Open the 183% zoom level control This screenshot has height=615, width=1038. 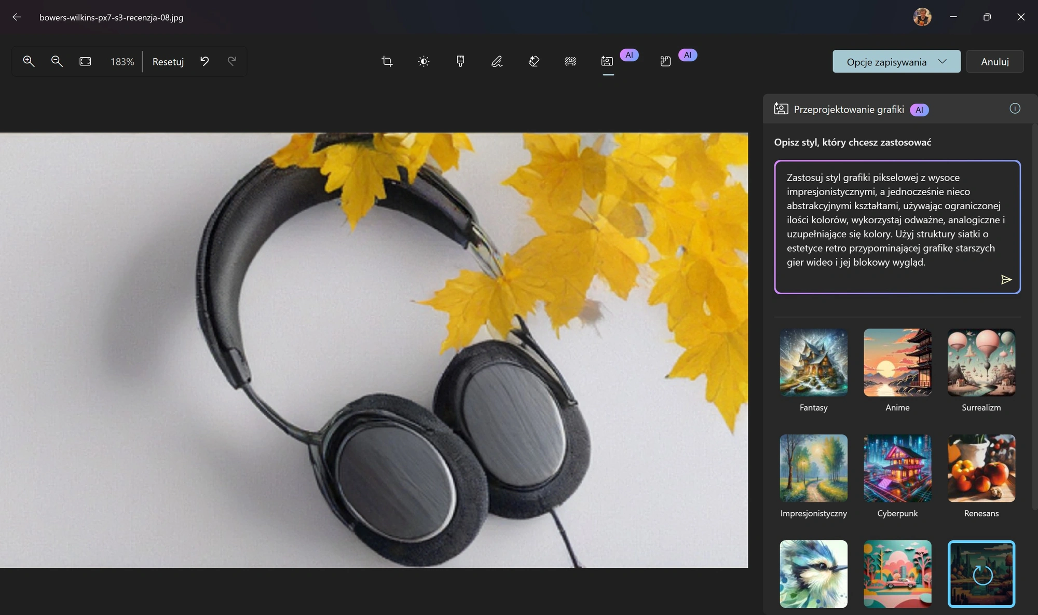click(122, 62)
